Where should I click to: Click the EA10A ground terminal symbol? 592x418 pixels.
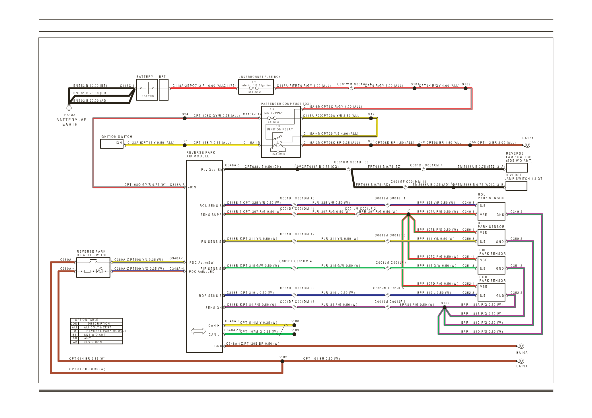tap(521, 346)
